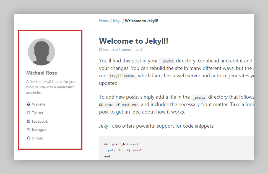Click the globe icon next to Website
Screen dimensions: 268x174
(28, 104)
